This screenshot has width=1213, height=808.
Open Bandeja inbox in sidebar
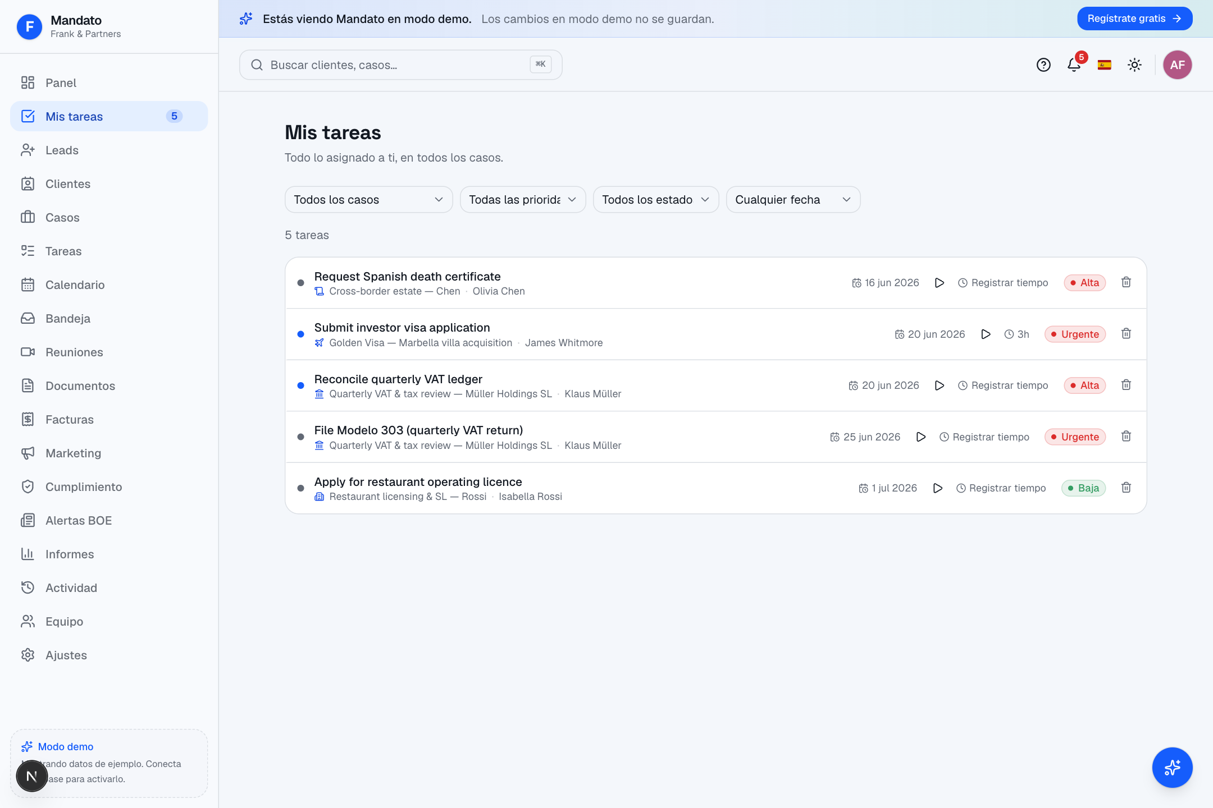[x=109, y=319]
